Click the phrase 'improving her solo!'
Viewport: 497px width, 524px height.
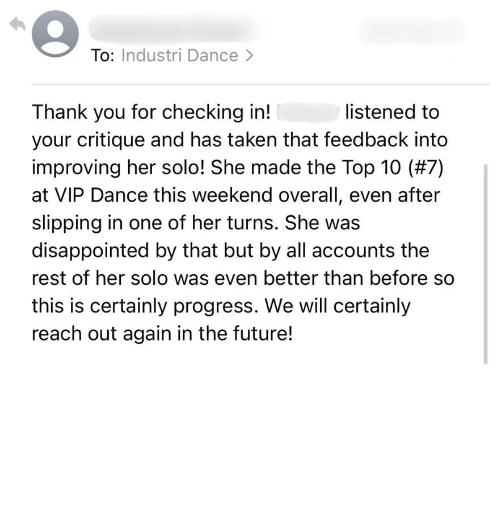pos(118,167)
